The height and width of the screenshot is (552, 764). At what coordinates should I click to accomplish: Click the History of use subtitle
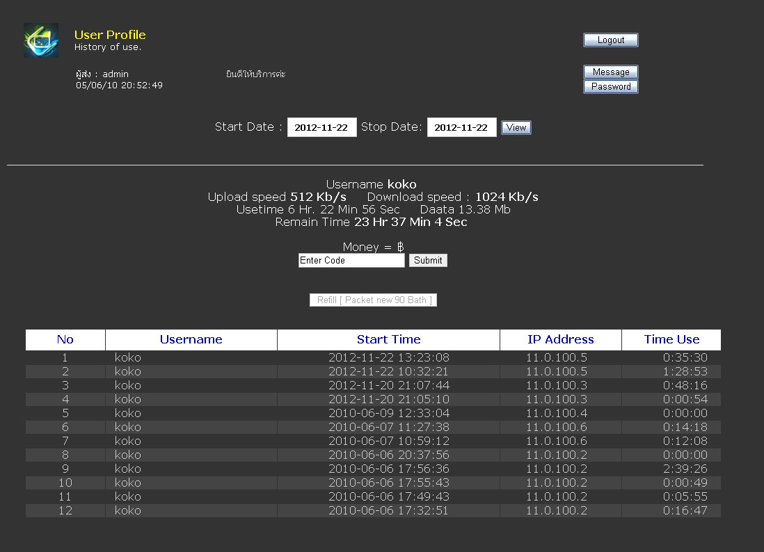[x=108, y=47]
